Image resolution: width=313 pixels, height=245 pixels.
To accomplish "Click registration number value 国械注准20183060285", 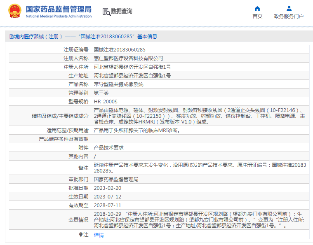I will click(120, 50).
